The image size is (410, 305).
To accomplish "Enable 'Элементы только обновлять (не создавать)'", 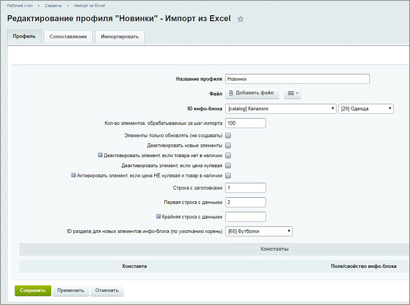I will coord(228,135).
